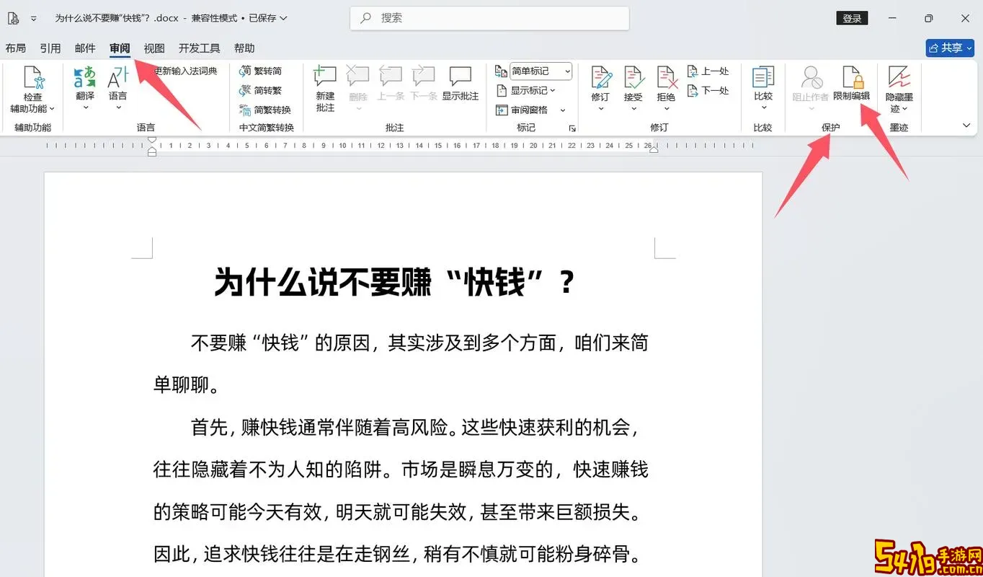Expand the Translate (翻译) dropdown arrow
The width and height of the screenshot is (983, 577).
pos(85,108)
